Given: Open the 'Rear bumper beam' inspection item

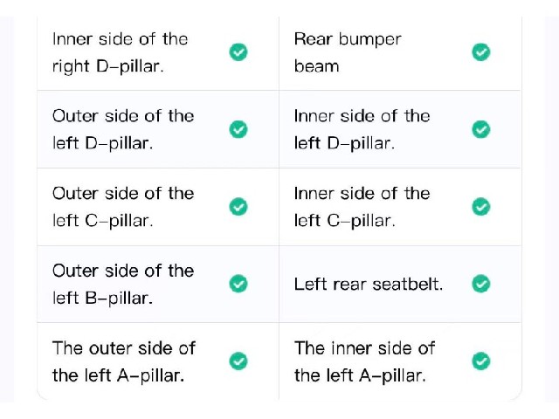Looking at the screenshot, I should click(348, 52).
